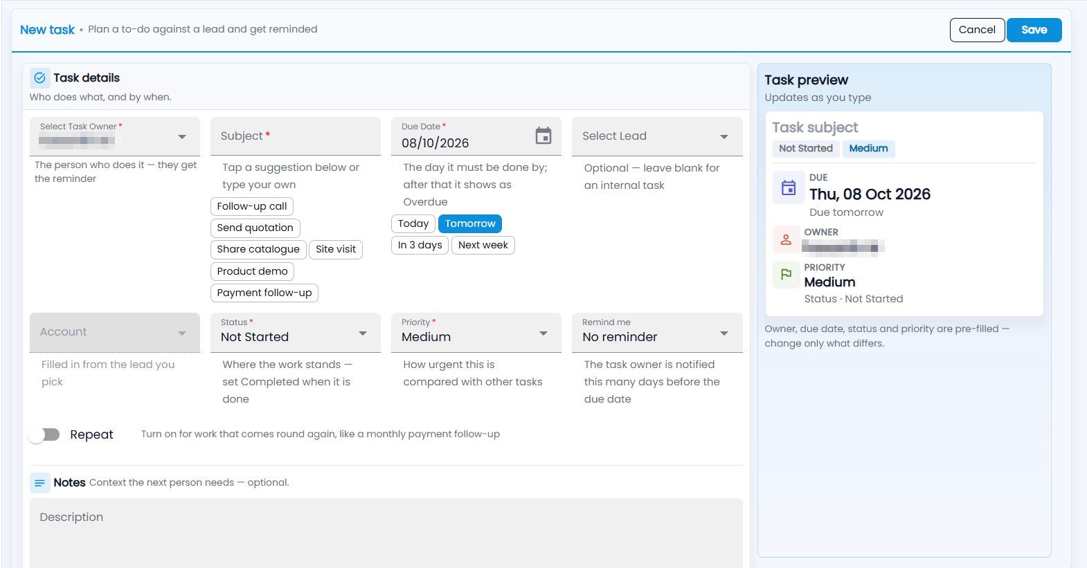Click the Save button
This screenshot has height=568, width=1087.
(1034, 30)
